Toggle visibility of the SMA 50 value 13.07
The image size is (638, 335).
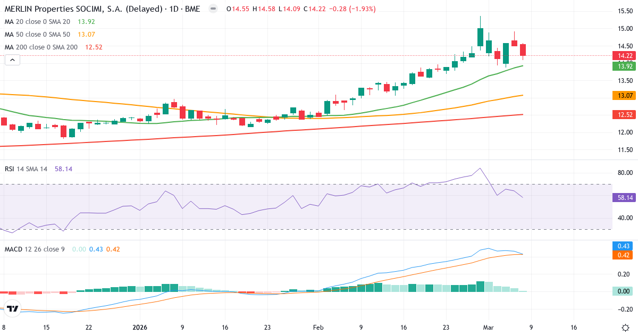point(85,35)
